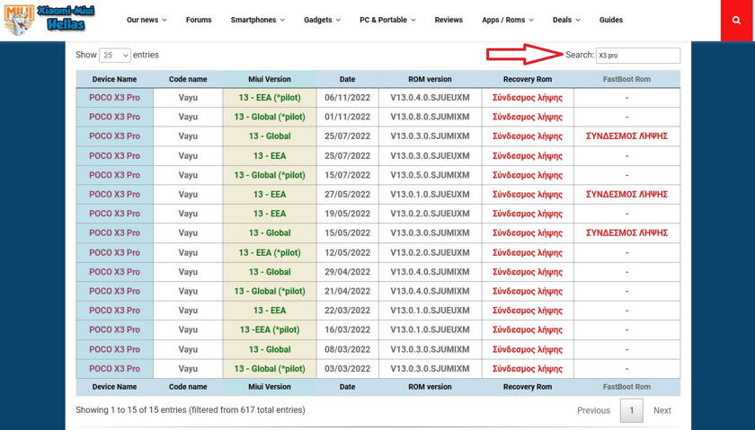Open recovery download link dated 15/07/2022

click(x=528, y=175)
